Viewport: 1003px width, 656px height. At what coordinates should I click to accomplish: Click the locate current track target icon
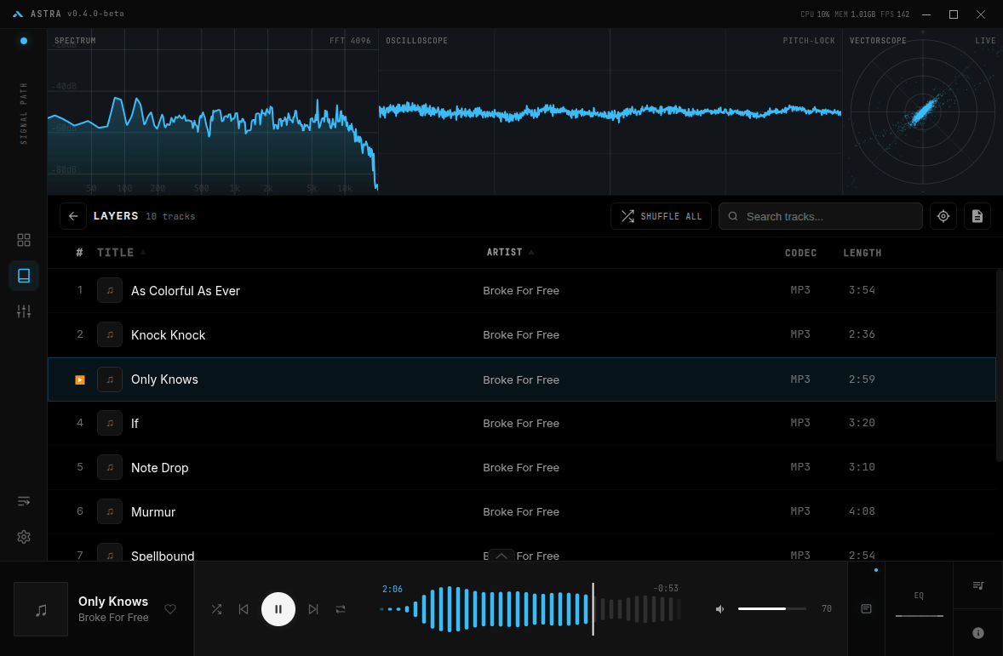(943, 216)
